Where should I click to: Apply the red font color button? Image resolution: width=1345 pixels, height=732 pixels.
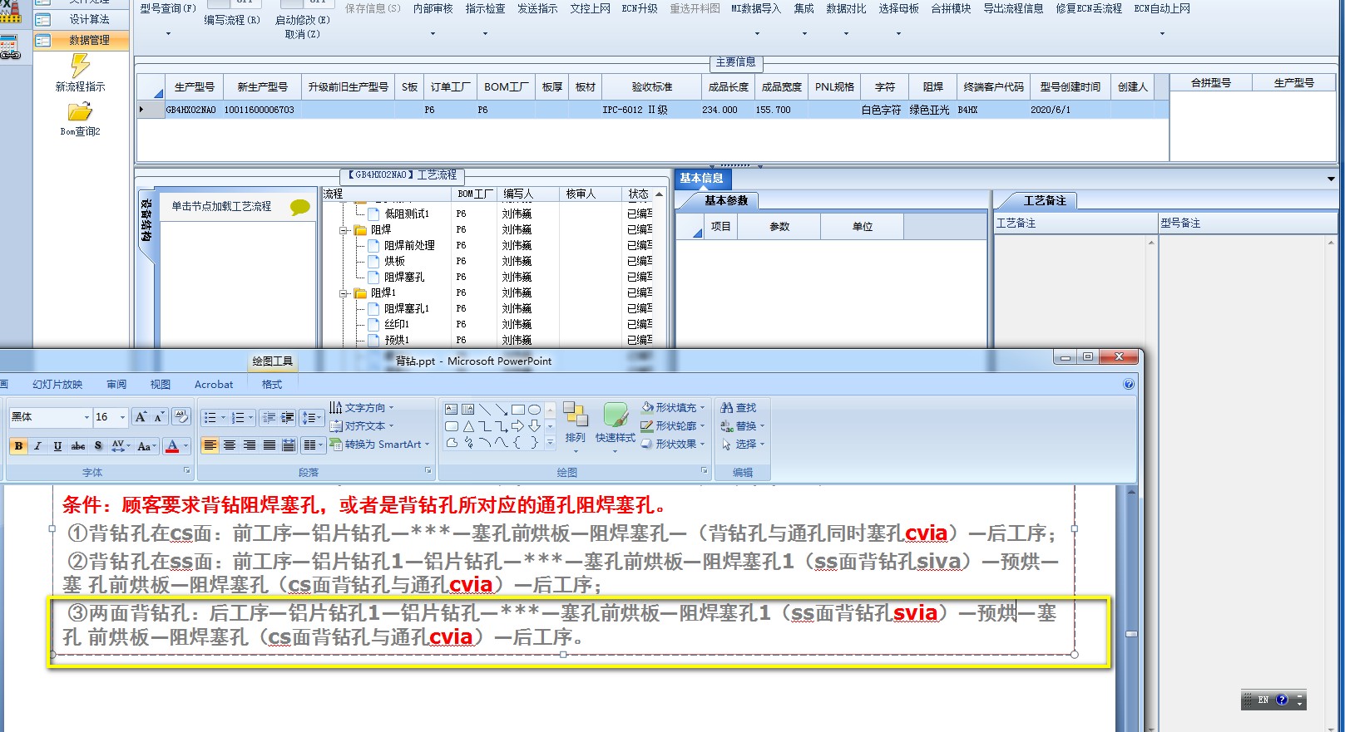coord(172,446)
